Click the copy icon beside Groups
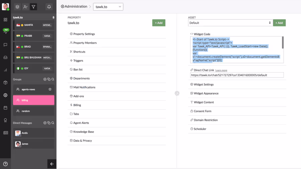The height and width of the screenshot is (169, 301). (49, 79)
